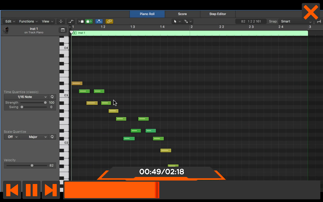The height and width of the screenshot is (202, 323).
Task: Click the Time Quantize Q button
Action: click(x=52, y=97)
